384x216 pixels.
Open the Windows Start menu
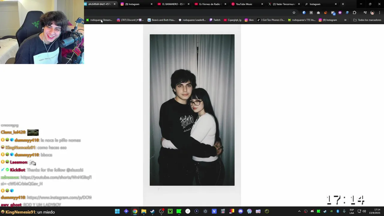117,211
